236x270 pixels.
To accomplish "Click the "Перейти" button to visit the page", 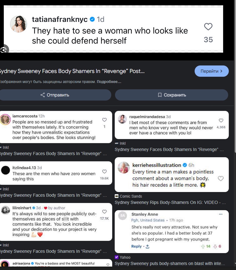I will click(x=212, y=71).
